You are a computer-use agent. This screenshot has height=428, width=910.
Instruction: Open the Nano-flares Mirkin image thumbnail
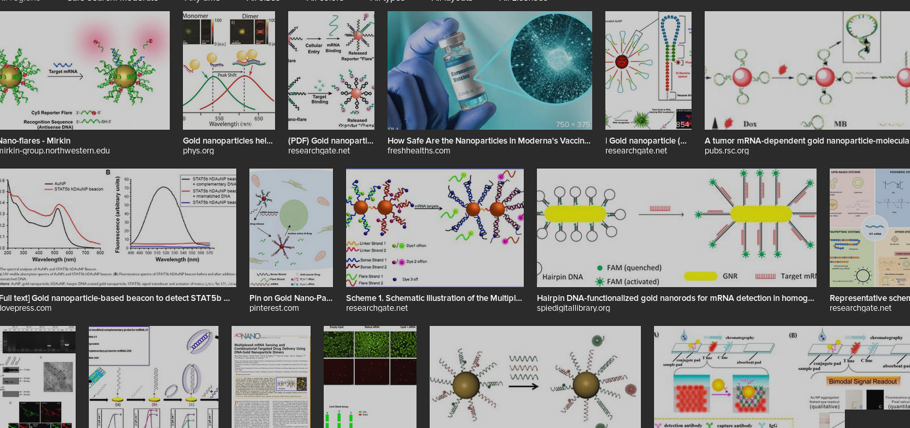(85, 70)
